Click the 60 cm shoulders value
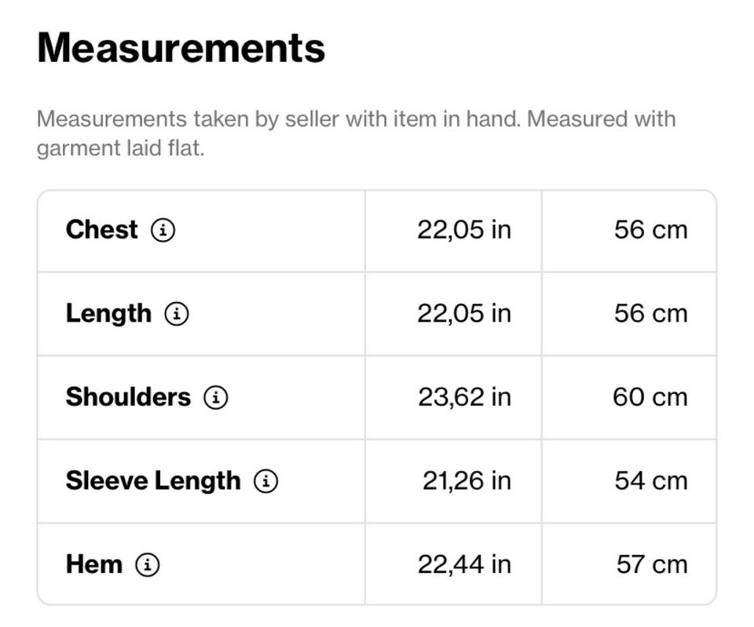Screen dimensions: 754x627 [x=650, y=397]
